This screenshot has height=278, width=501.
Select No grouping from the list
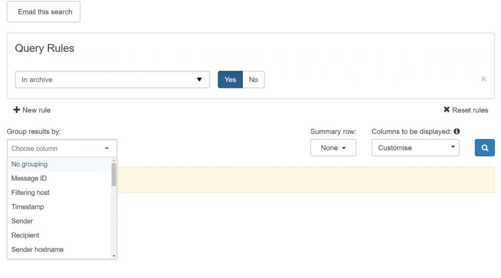pos(29,164)
